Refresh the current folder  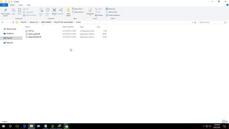[195, 22]
